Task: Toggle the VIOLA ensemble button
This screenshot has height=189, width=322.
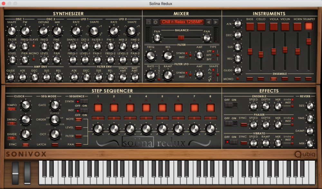Action: (x=273, y=79)
